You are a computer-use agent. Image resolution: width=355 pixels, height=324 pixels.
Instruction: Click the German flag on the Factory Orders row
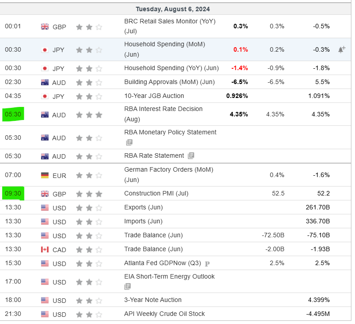[45, 175]
